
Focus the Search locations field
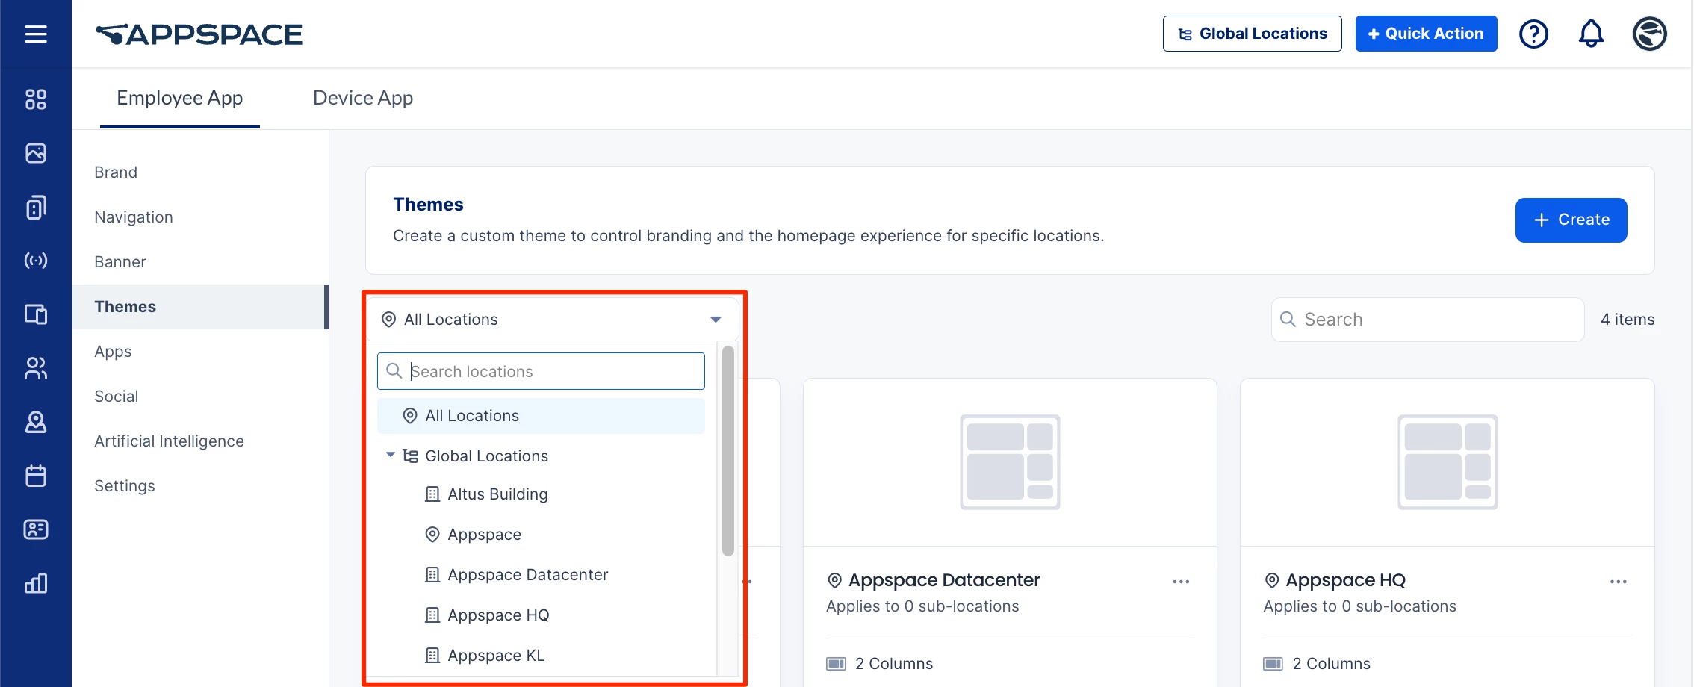[541, 371]
